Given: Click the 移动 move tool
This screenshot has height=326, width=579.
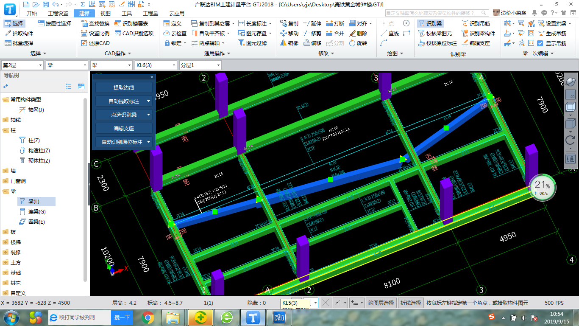Looking at the screenshot, I should point(289,33).
